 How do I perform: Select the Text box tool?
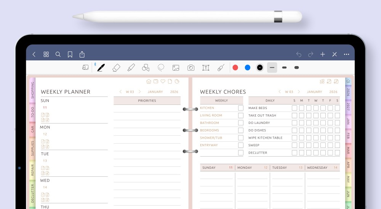click(x=206, y=68)
